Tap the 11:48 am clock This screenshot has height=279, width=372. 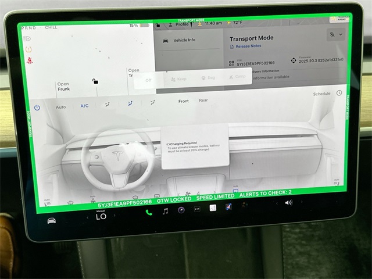pos(213,23)
